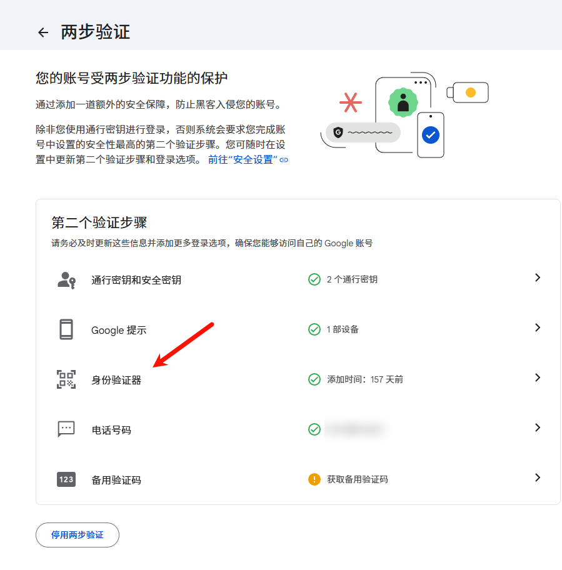Viewport: 562px width, 570px height.
Task: Click the passkey person-key icon
Action: pos(66,280)
